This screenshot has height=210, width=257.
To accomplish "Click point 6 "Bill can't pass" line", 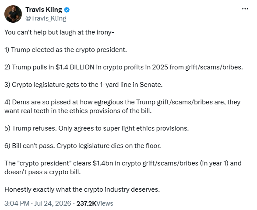I will click(x=83, y=146).
